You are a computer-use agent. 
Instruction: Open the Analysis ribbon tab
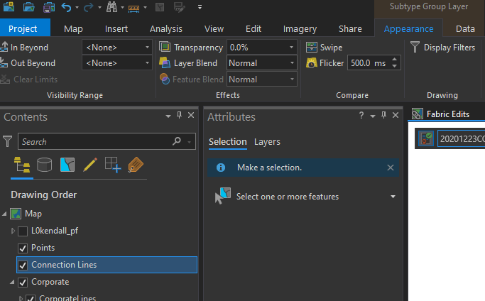pos(165,29)
